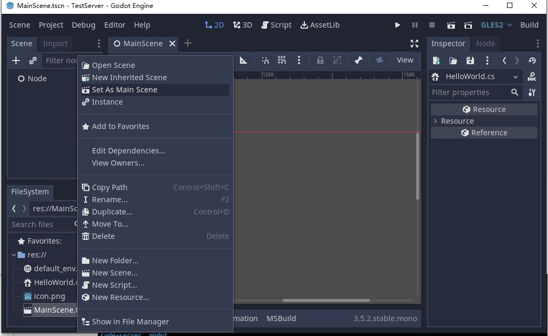548x336 pixels.
Task: Lock the selected node
Action: (x=320, y=61)
